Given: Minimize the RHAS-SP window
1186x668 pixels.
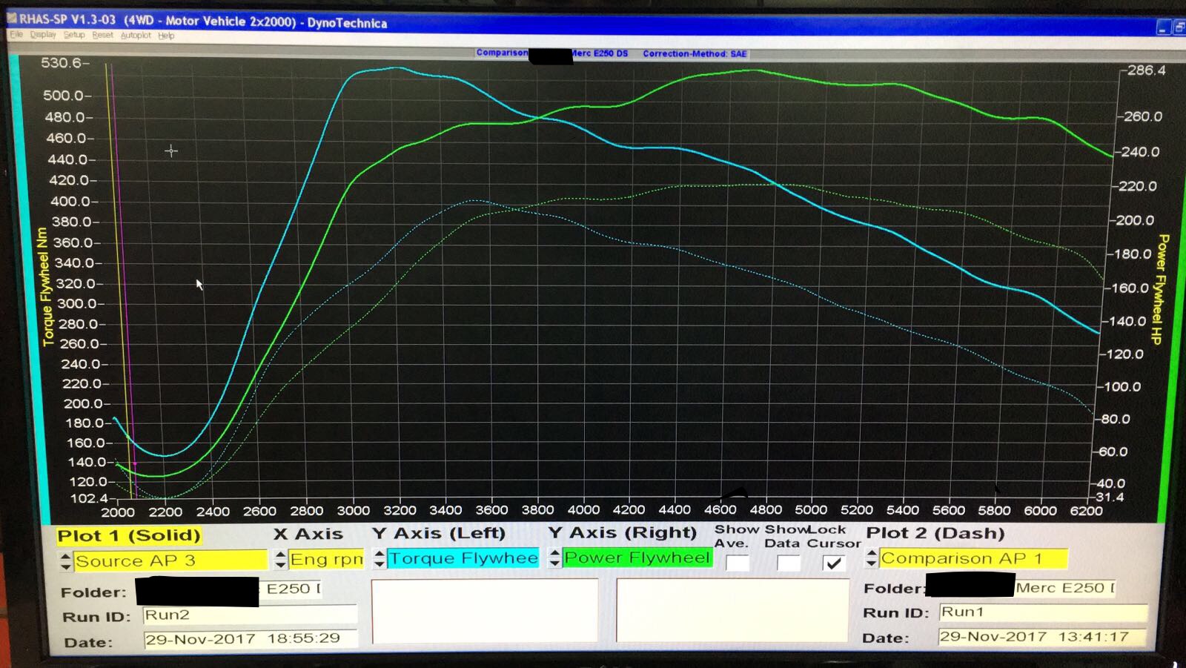Looking at the screenshot, I should 1162,27.
